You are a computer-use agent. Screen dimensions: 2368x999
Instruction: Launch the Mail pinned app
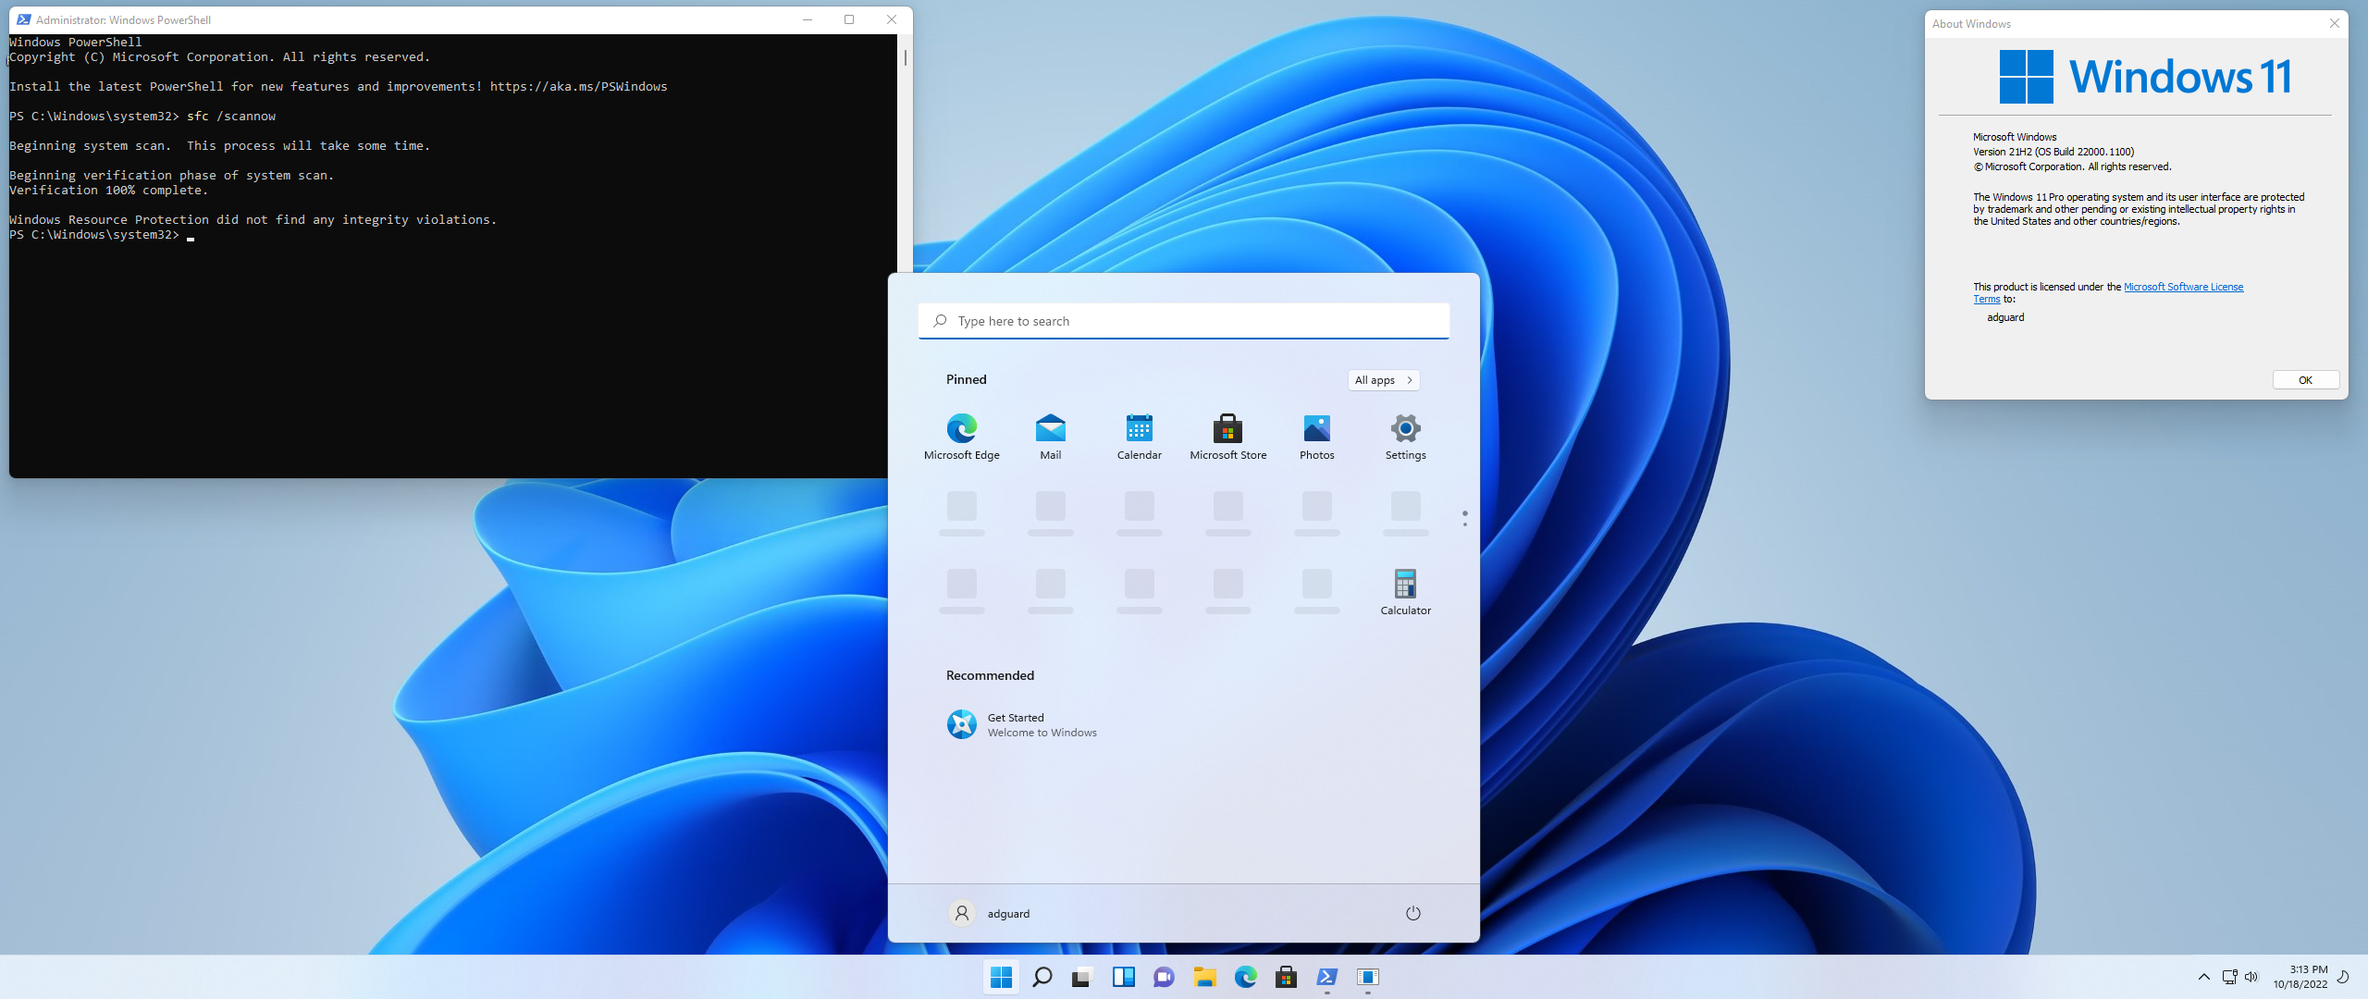click(x=1050, y=437)
